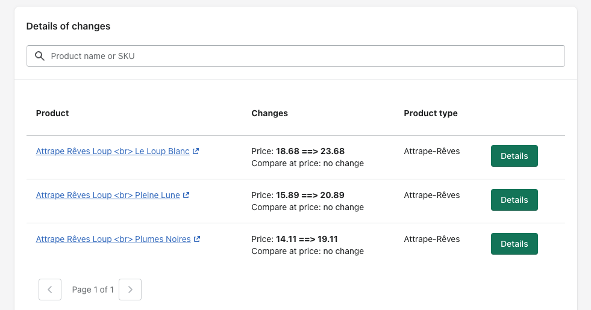Image resolution: width=591 pixels, height=310 pixels.
Task: View Details for Plumes Noires row
Action: pos(514,244)
